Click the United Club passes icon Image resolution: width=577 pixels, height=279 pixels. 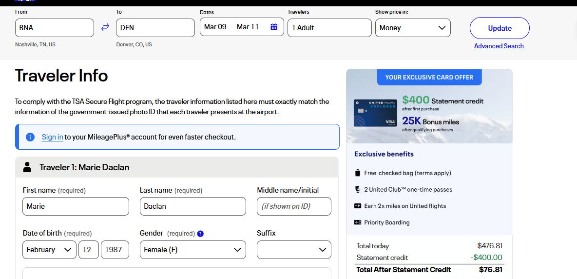pos(358,189)
